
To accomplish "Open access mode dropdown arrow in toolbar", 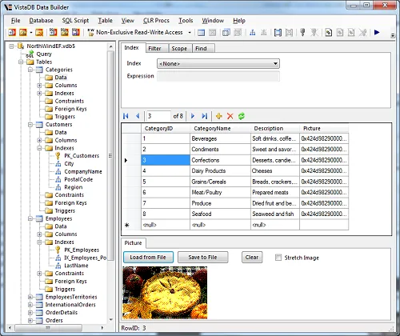I will tap(190, 33).
